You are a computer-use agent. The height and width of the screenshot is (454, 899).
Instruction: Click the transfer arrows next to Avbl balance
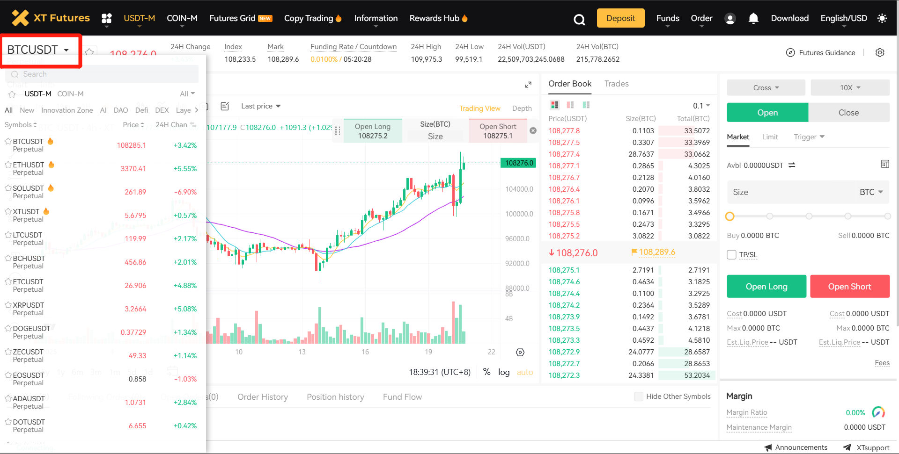click(x=792, y=165)
